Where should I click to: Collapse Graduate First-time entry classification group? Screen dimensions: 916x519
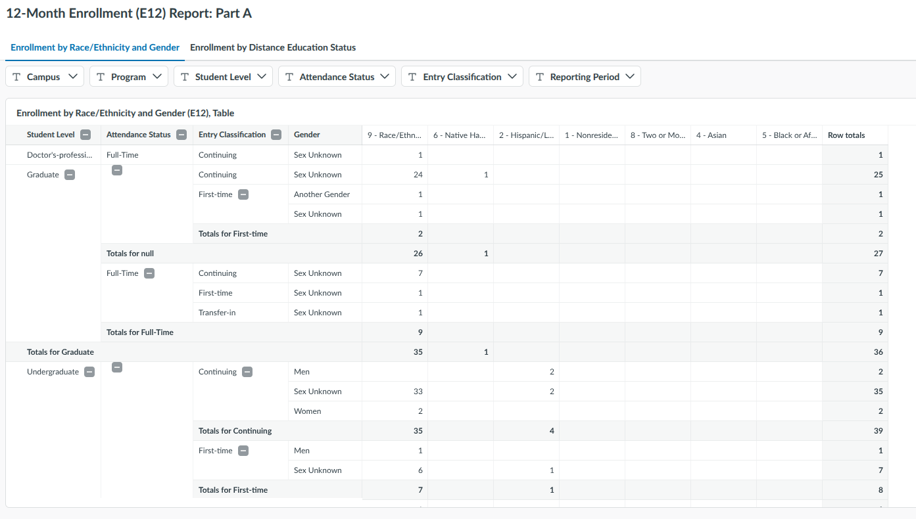tap(243, 194)
